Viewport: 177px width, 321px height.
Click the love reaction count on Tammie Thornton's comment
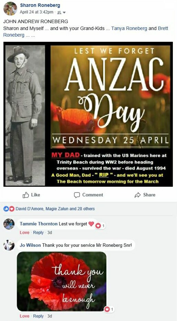[x=100, y=226]
